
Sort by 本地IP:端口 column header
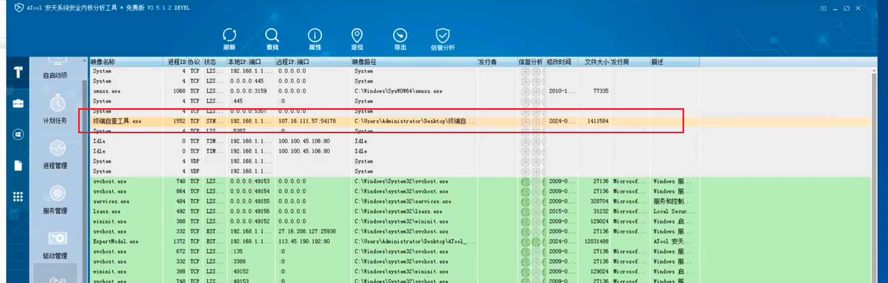tap(251, 62)
